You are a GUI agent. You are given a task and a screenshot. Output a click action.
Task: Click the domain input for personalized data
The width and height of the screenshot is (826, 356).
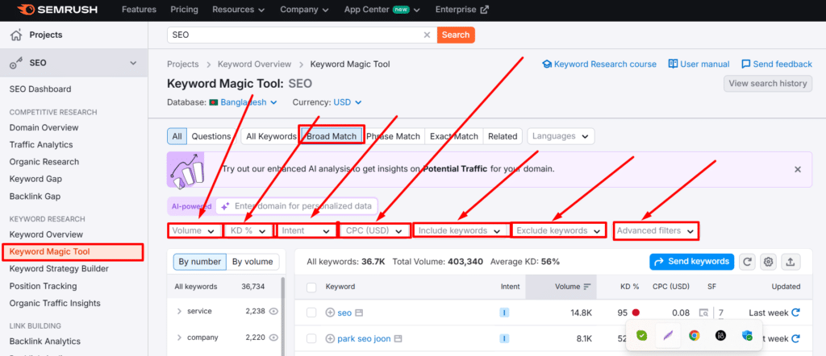(x=297, y=206)
